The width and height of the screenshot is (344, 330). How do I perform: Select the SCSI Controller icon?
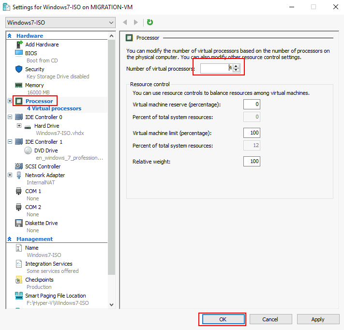click(19, 166)
